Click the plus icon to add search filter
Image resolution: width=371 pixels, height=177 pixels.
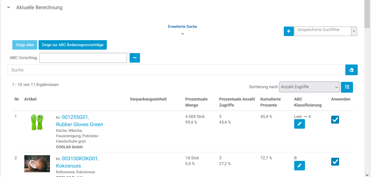coord(289,31)
